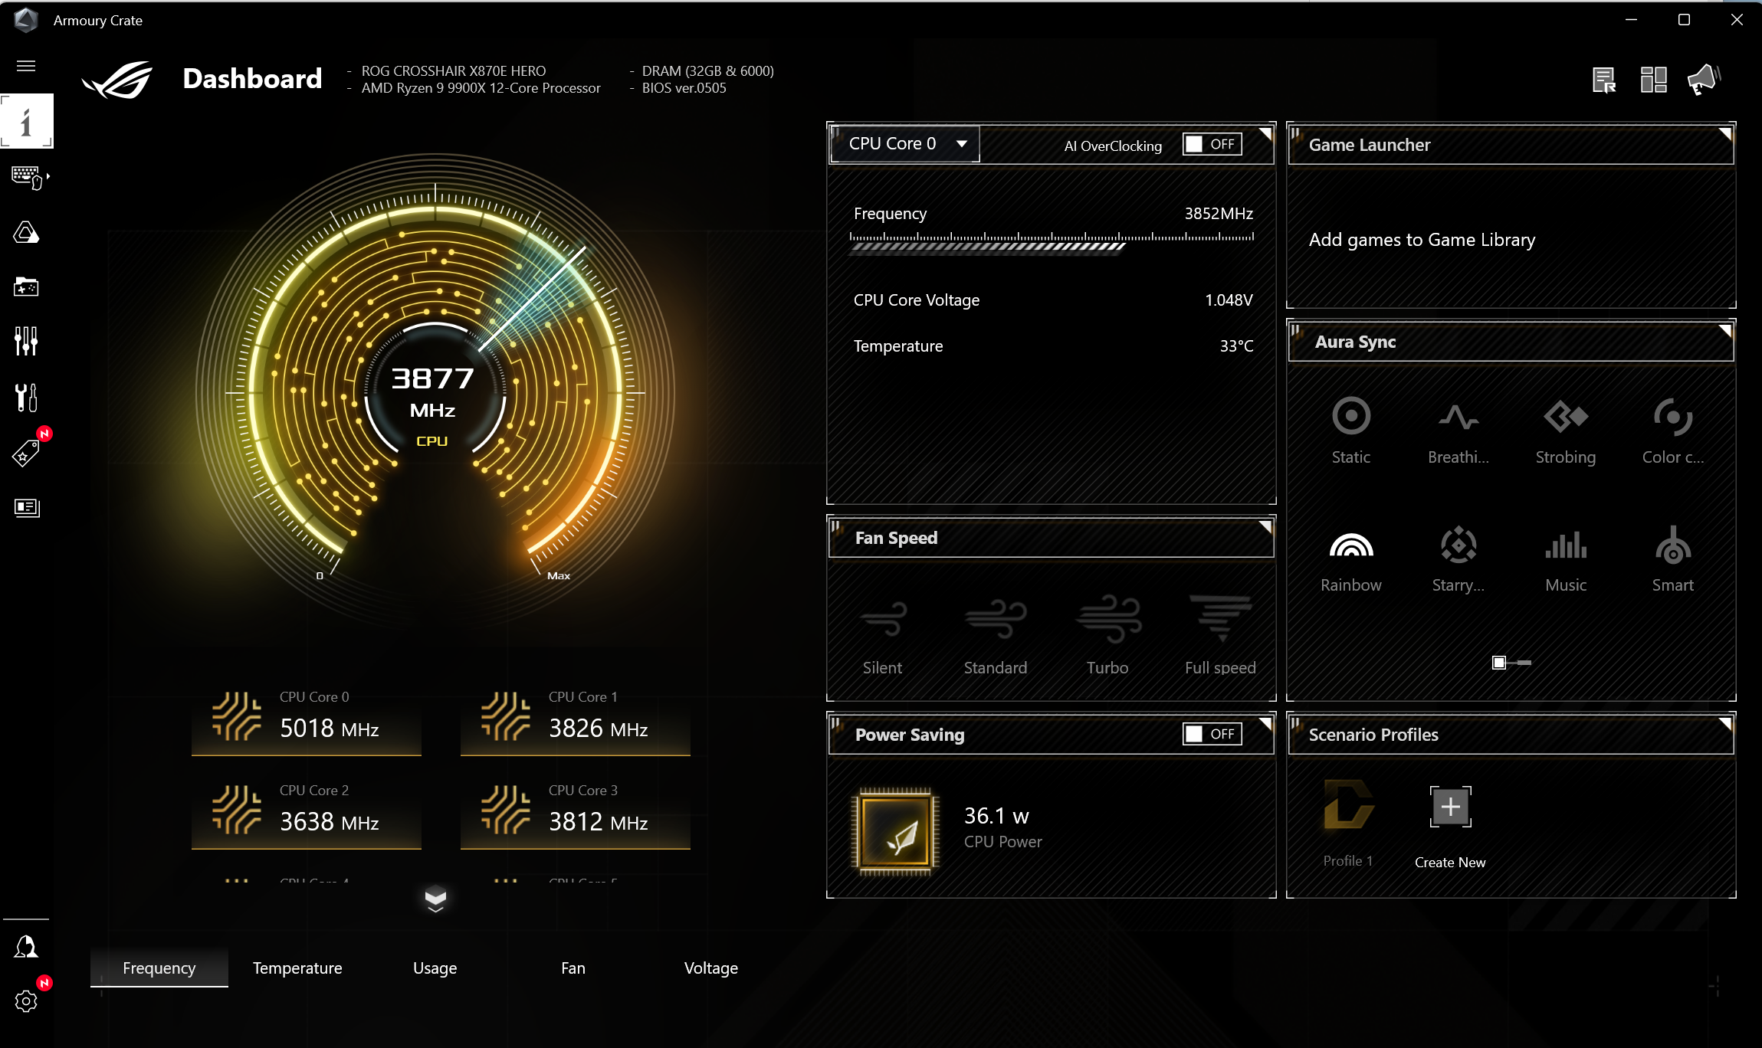This screenshot has height=1048, width=1762.
Task: Switch to the Temperature tab
Action: coord(297,968)
